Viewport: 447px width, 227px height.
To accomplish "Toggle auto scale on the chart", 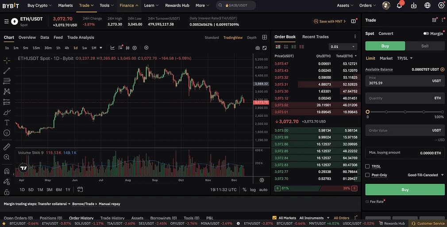I will pyautogui.click(x=263, y=190).
